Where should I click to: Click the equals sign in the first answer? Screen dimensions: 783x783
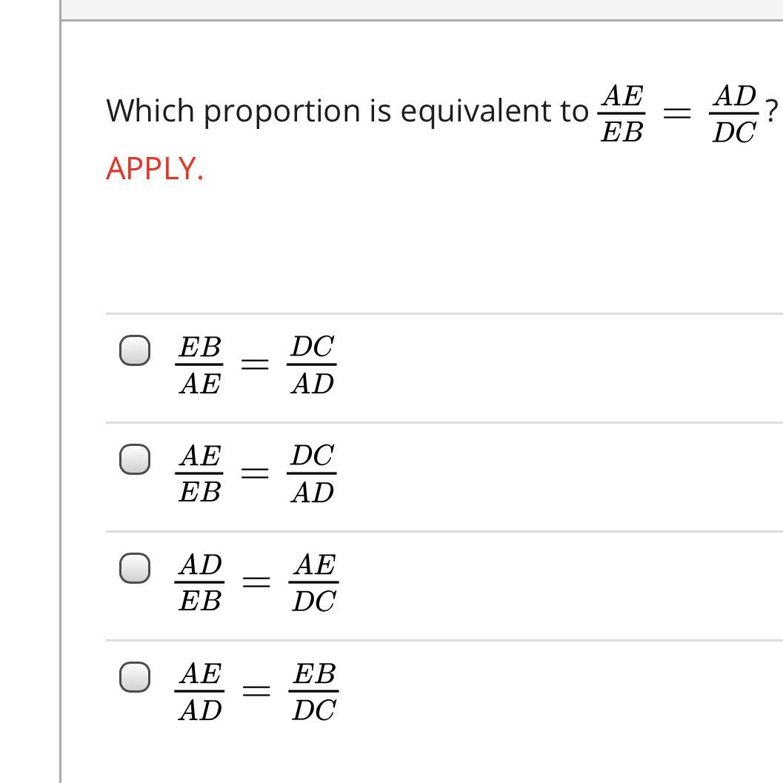coord(255,364)
